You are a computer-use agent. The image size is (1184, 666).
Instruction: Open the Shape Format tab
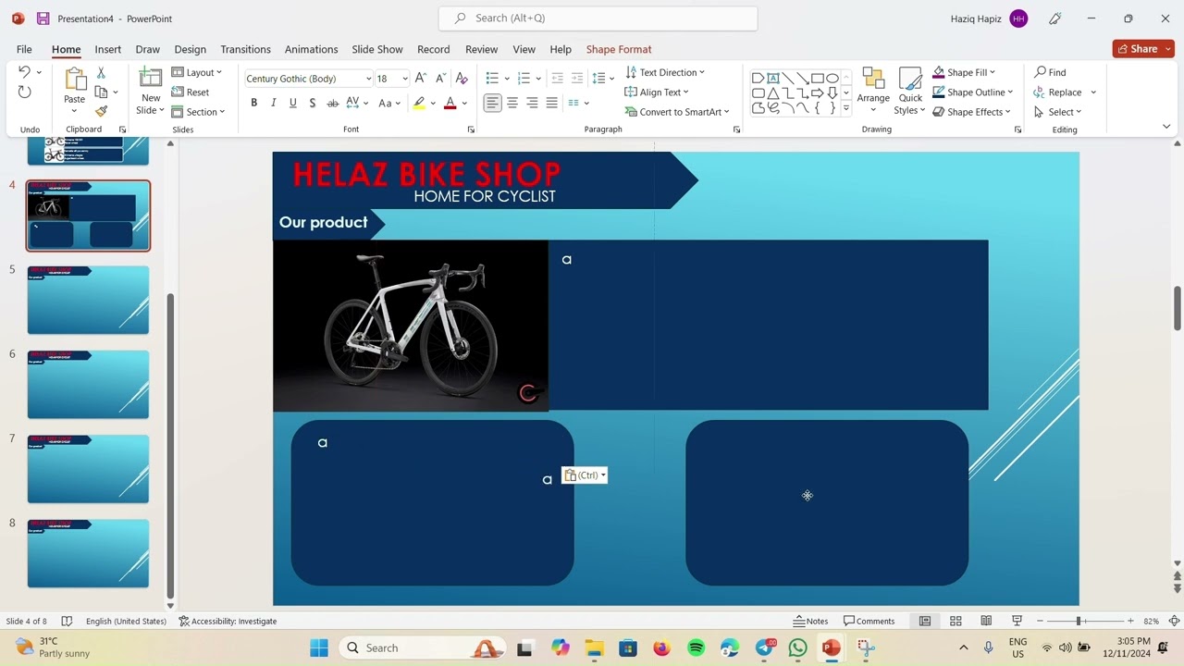[x=619, y=49]
